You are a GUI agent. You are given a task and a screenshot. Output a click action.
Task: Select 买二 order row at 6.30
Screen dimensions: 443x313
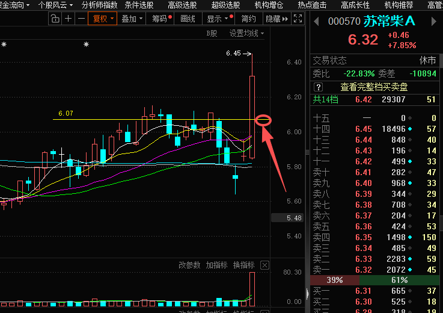[x=374, y=302]
